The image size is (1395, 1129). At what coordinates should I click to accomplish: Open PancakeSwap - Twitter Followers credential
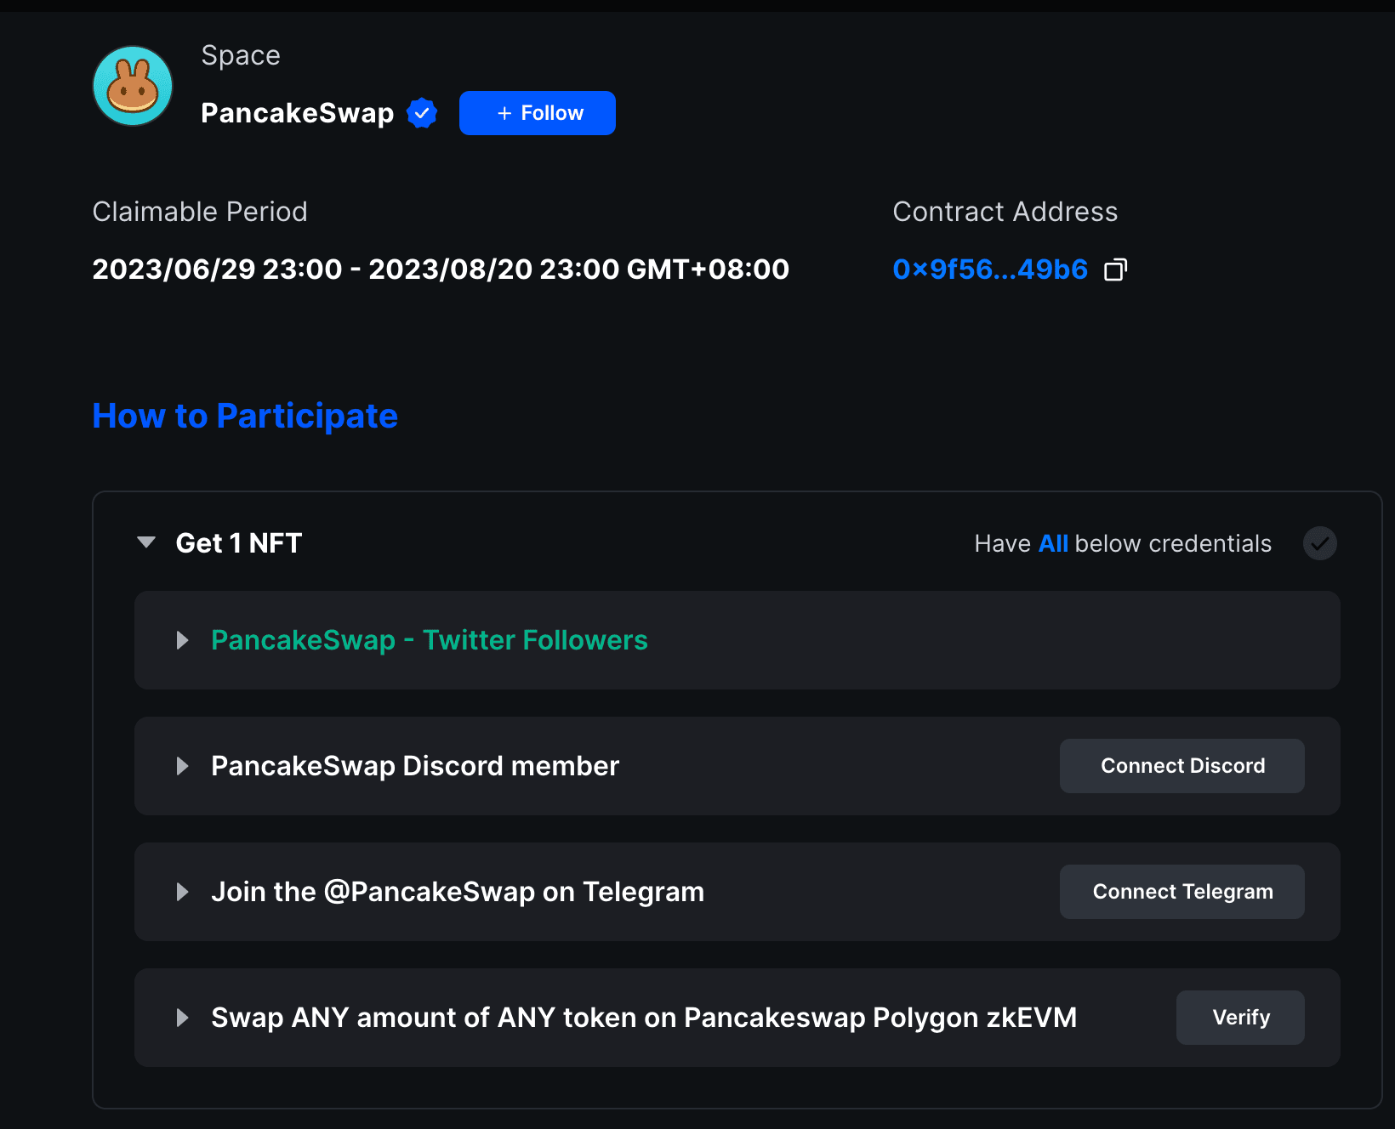pos(429,640)
